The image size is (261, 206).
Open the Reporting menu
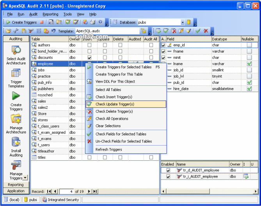(x=50, y=14)
